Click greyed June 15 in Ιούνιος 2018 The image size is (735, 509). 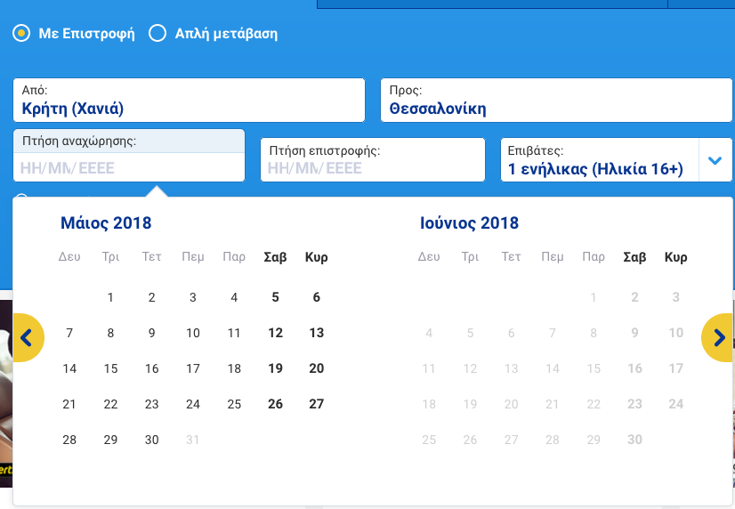coord(594,368)
